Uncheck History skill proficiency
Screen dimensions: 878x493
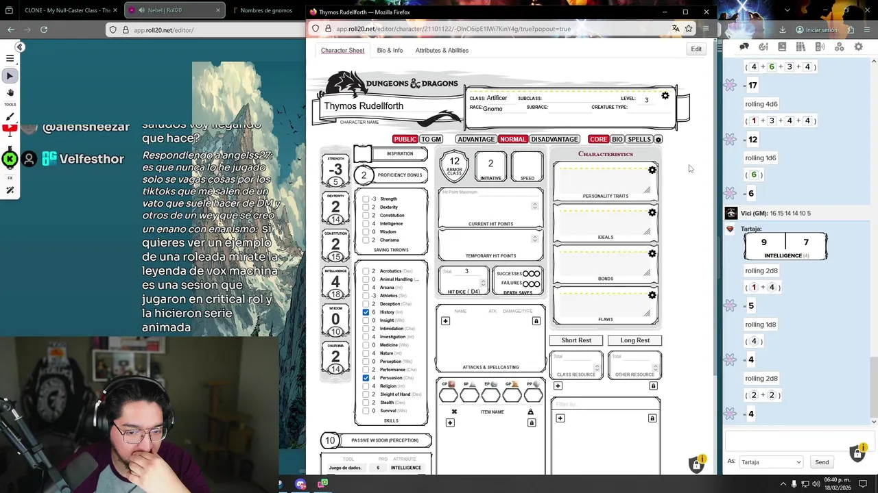366,312
